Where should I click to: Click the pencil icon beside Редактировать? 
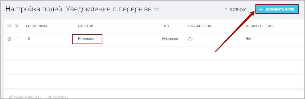(11, 97)
